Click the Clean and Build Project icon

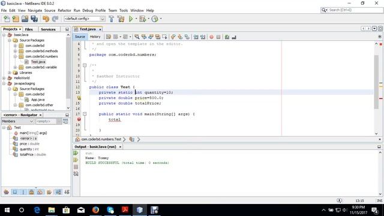tap(121, 19)
